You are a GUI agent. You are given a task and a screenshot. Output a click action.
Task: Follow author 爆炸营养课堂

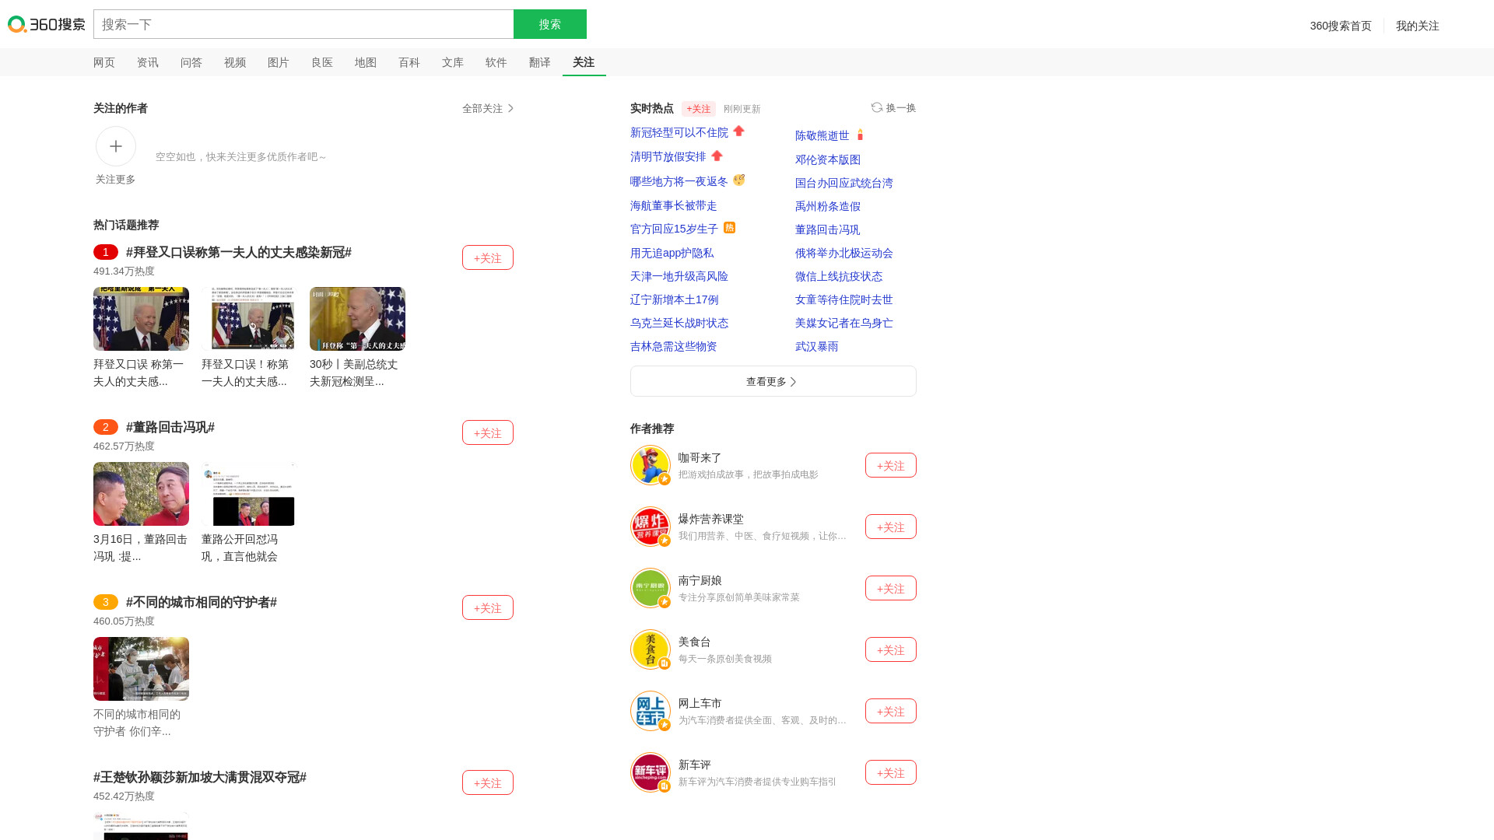tap(891, 527)
